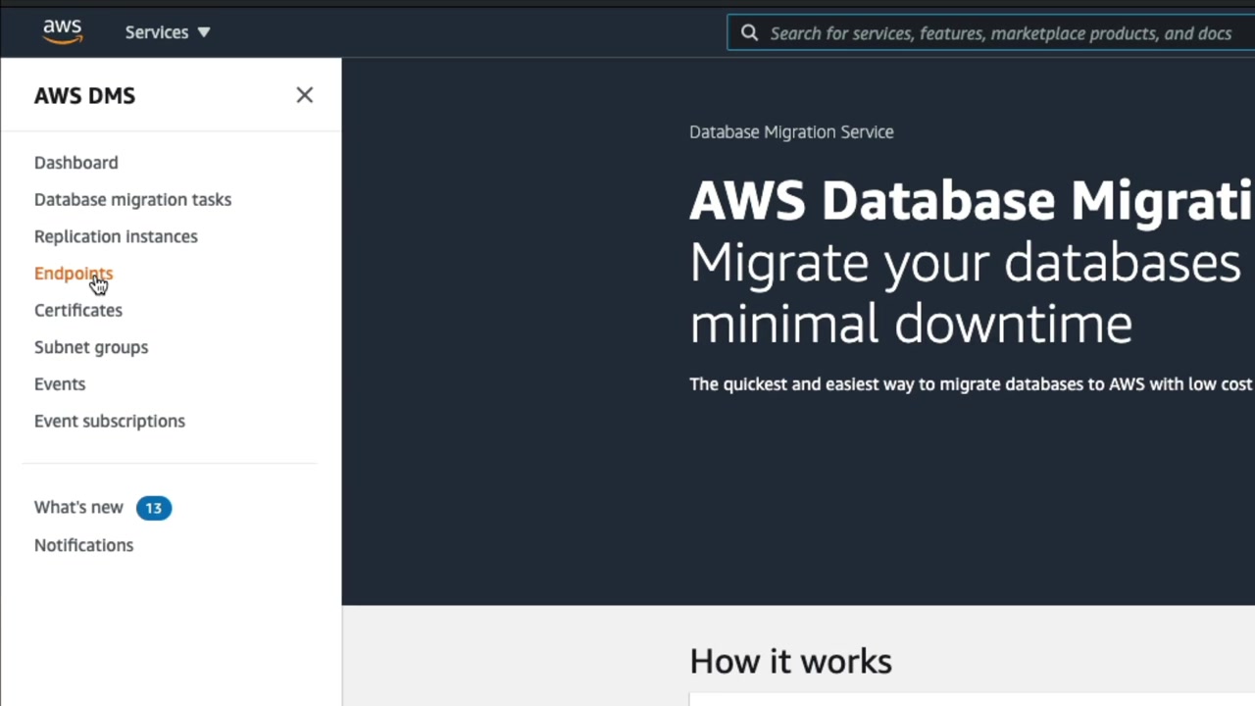Click the Database Migration Service label
The height and width of the screenshot is (706, 1255).
[791, 132]
